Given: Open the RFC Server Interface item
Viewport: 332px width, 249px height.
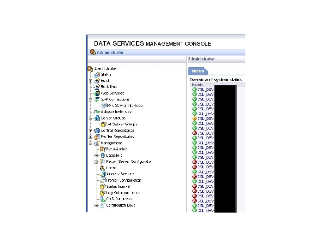Looking at the screenshot, I should point(125,106).
